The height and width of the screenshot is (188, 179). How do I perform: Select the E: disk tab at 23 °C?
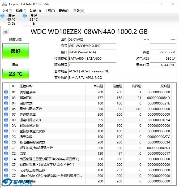(x=34, y=20)
